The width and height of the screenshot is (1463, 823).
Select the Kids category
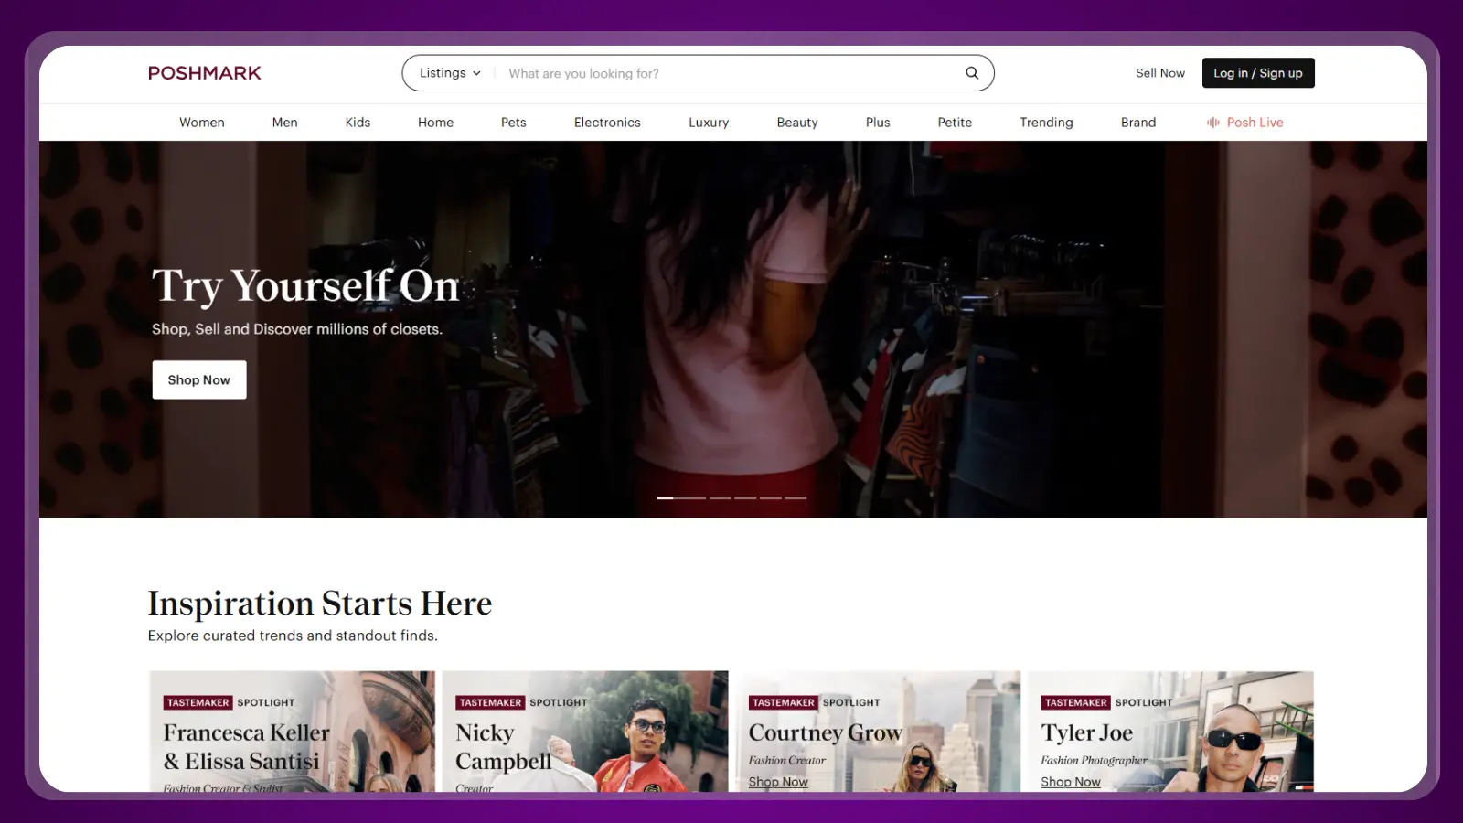[x=358, y=123]
